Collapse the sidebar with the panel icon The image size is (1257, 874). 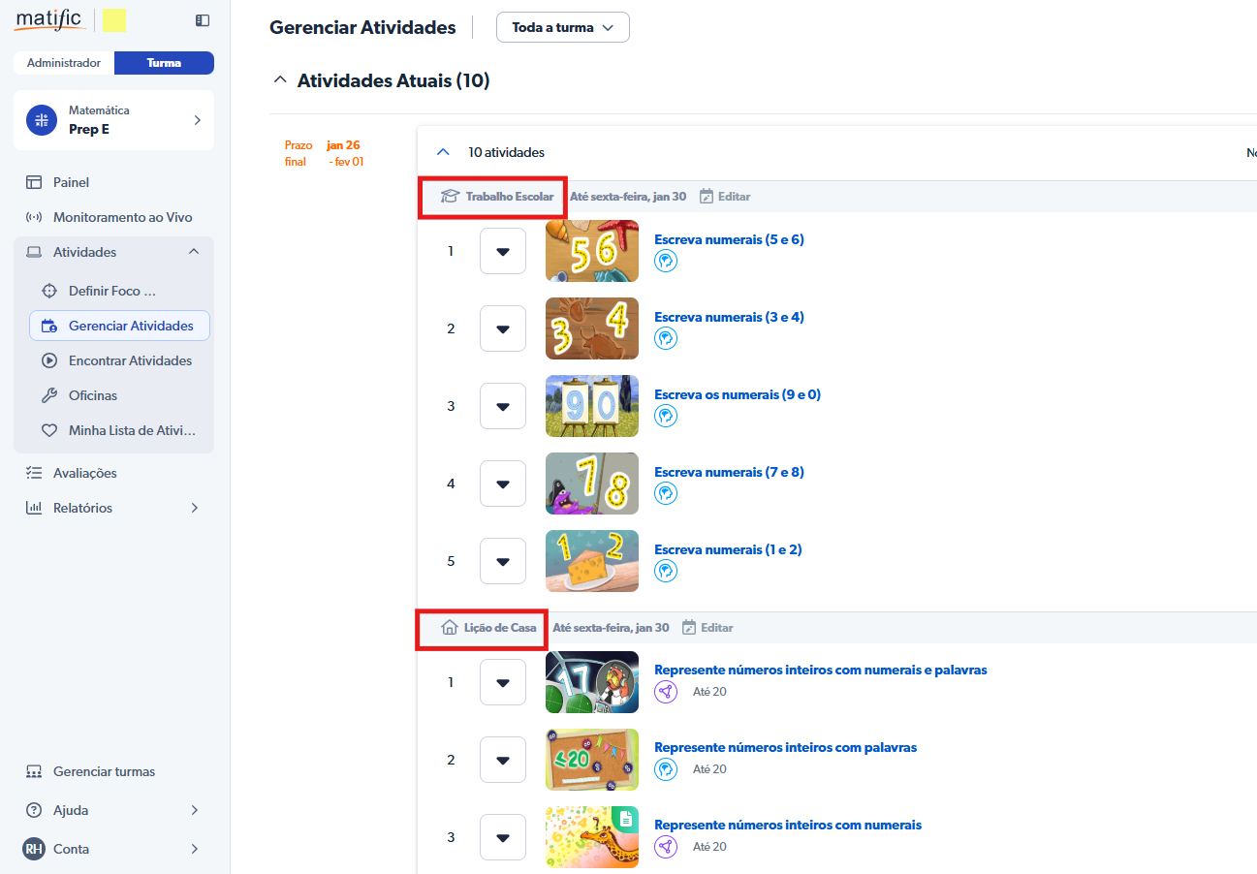pos(202,19)
